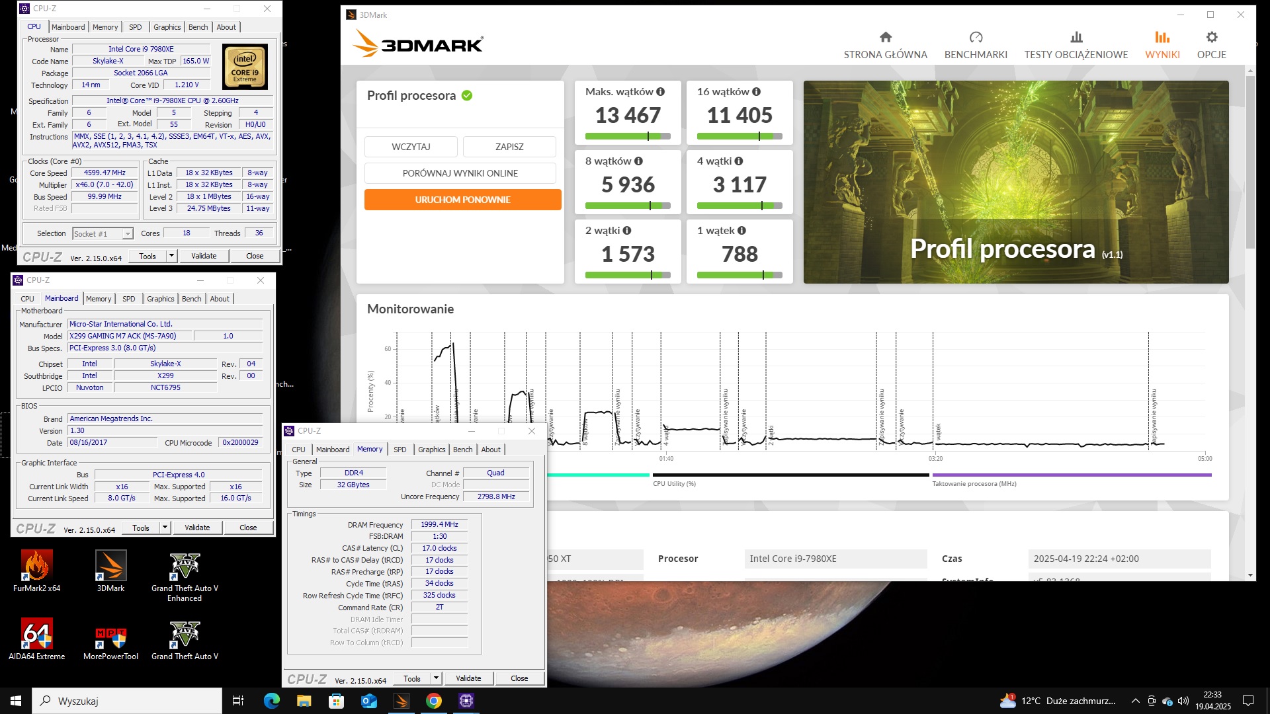The height and width of the screenshot is (714, 1270).
Task: Open Microsoft Store from taskbar
Action: tap(336, 701)
